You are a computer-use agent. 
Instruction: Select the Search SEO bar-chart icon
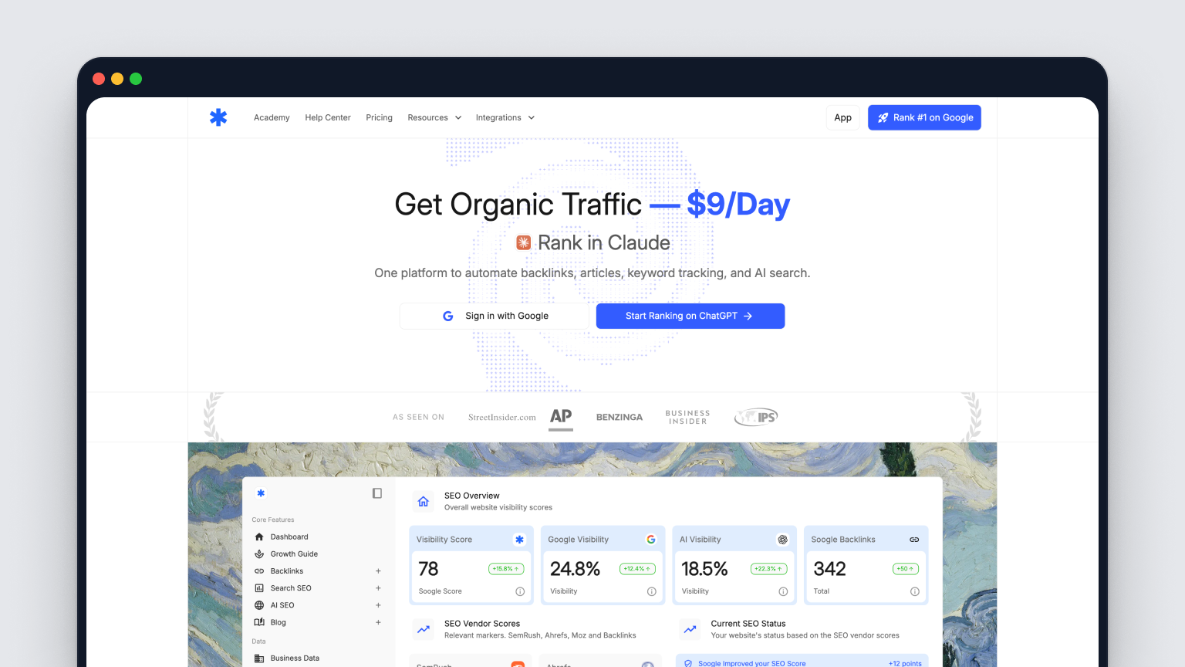click(260, 587)
